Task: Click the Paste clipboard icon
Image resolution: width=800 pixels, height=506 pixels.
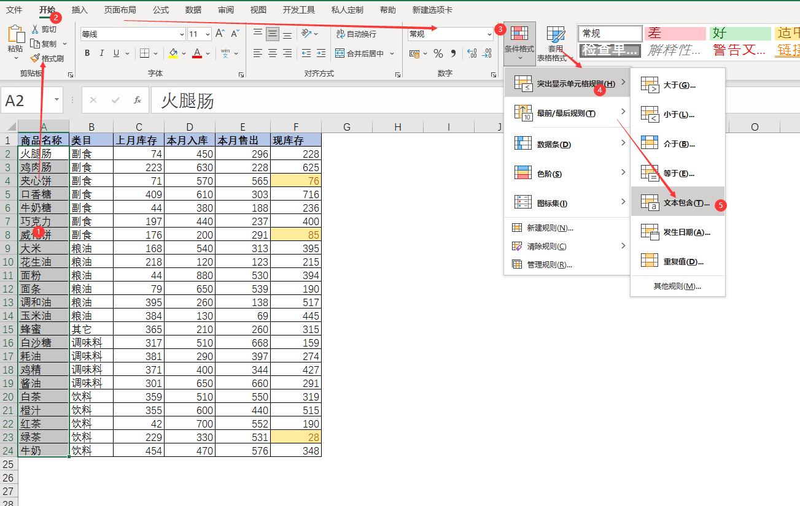Action: 15,35
